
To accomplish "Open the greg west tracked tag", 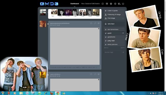I will click(114, 41).
